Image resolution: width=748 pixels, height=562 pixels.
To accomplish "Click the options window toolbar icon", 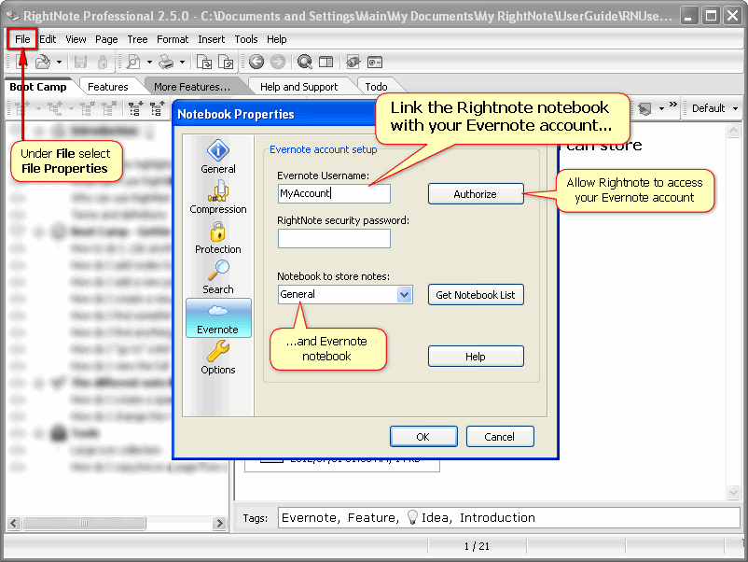I will tap(375, 62).
